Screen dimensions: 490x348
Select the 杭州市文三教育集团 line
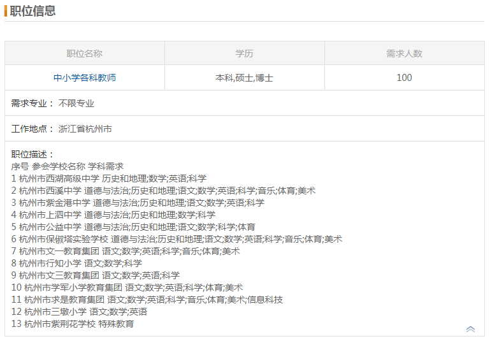pos(96,275)
